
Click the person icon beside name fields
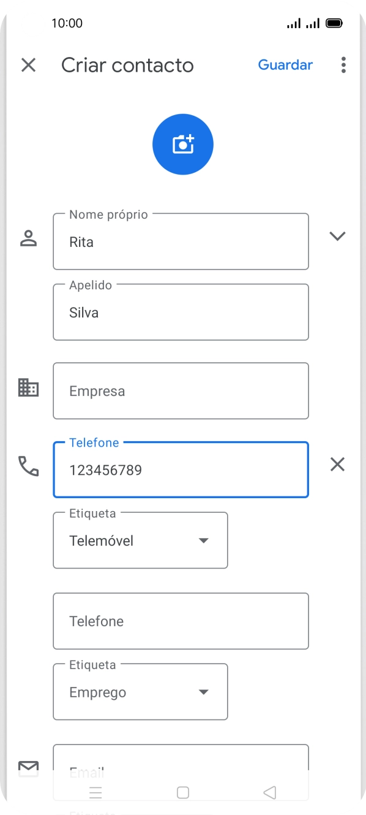(29, 237)
